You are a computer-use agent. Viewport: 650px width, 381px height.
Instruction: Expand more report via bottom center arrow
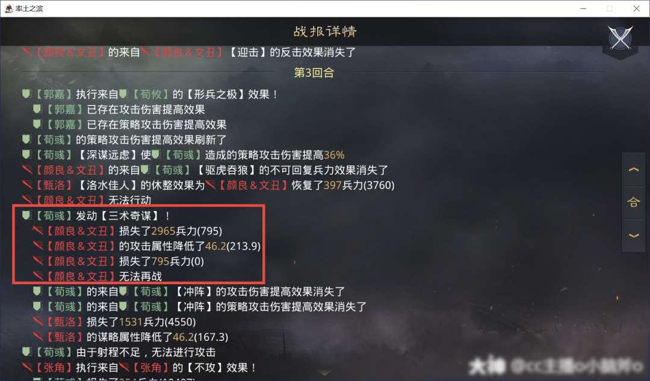(x=324, y=373)
